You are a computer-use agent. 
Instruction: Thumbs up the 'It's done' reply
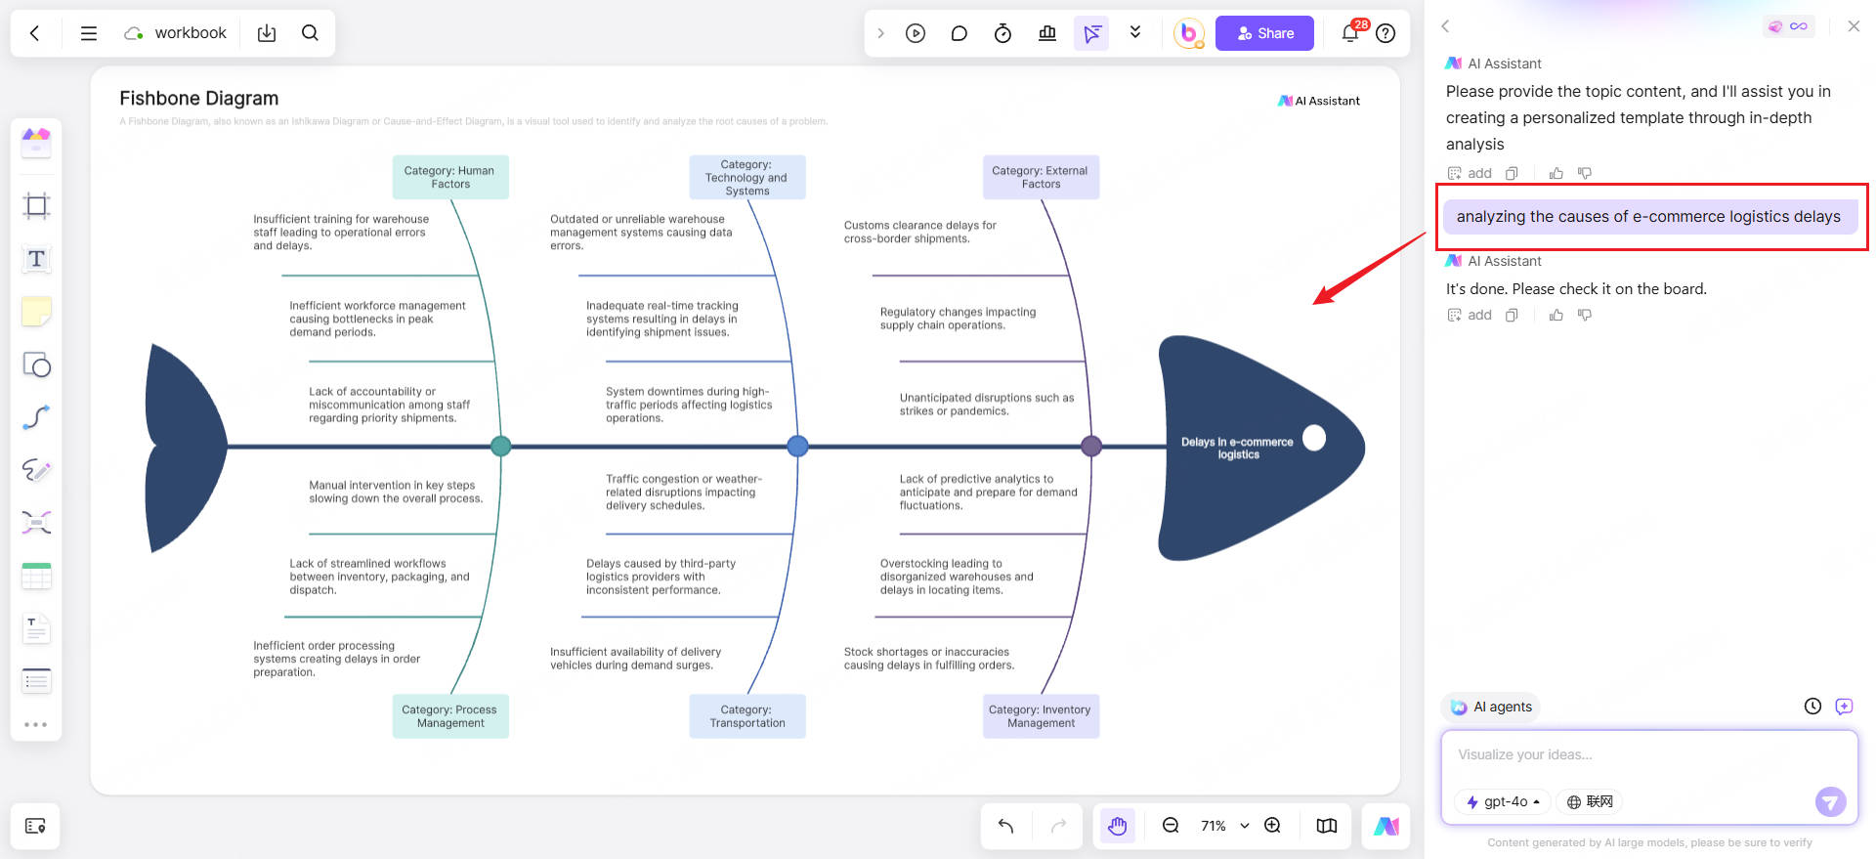(x=1556, y=315)
